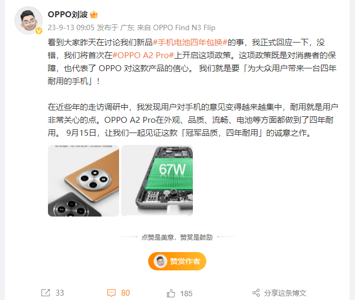The width and height of the screenshot is (355, 300).
Task: Open comments via speech bubble icon
Action: click(111, 293)
